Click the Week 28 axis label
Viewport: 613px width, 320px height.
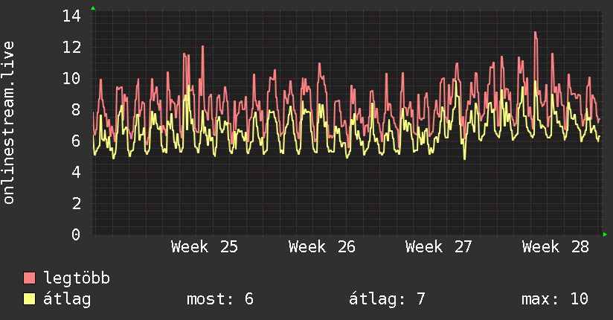pyautogui.click(x=556, y=247)
